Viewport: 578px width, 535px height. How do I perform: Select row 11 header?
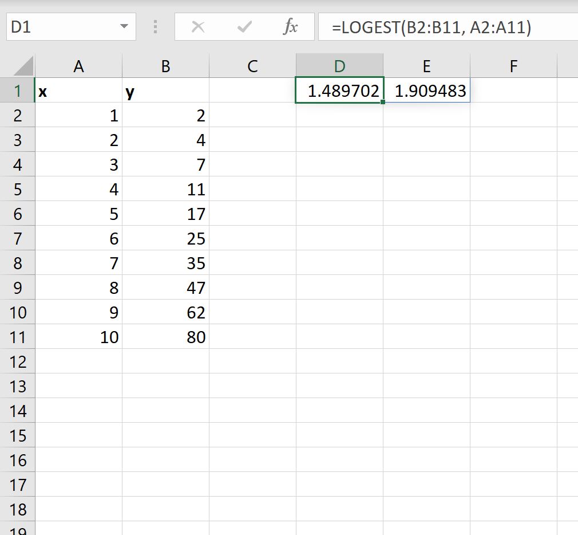point(18,337)
